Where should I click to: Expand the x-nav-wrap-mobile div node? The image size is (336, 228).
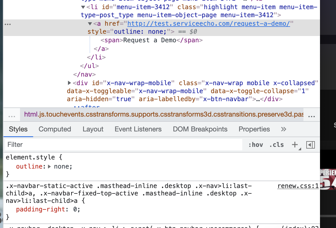(x=69, y=83)
